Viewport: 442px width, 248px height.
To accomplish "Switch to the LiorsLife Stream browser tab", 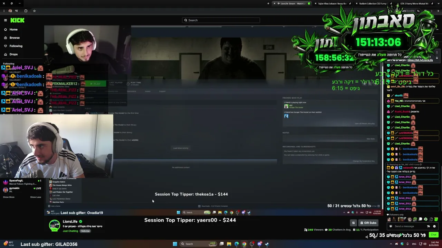I will point(293,3).
